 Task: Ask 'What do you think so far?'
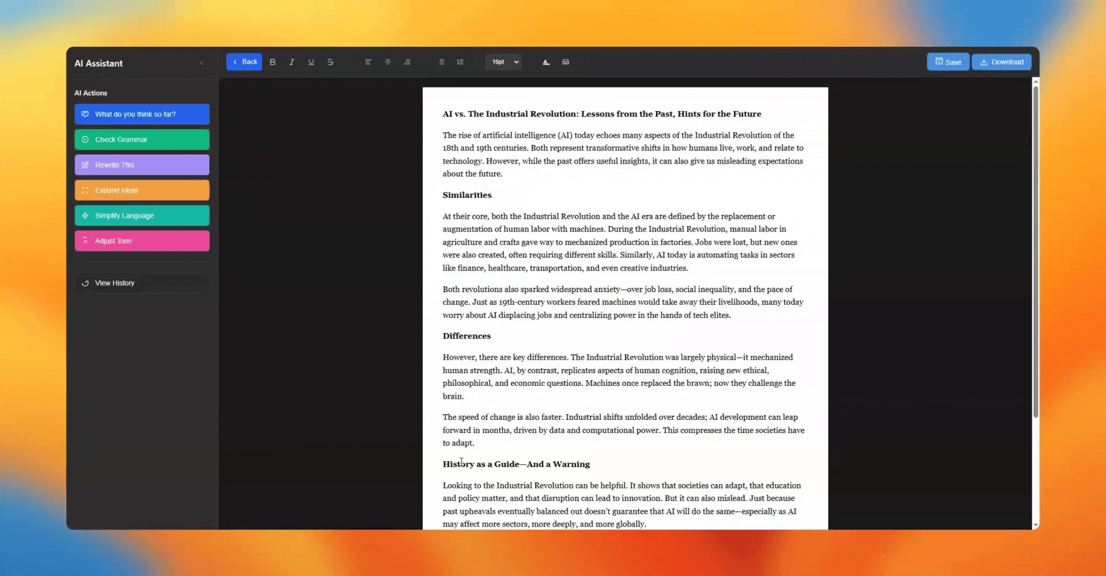tap(142, 114)
